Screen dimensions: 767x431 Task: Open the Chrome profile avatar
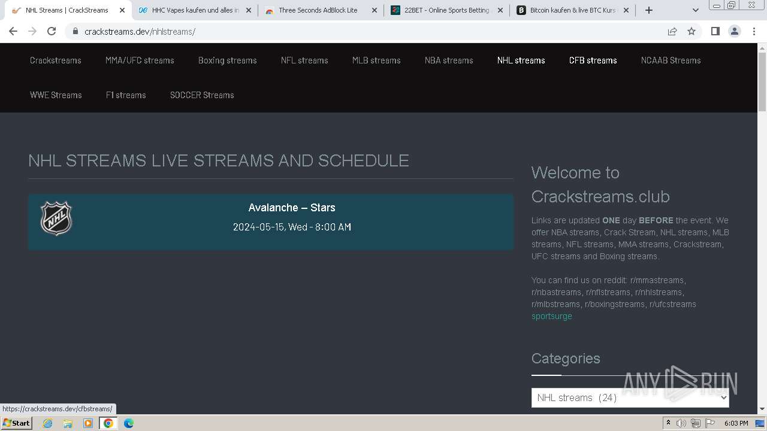[x=734, y=31]
